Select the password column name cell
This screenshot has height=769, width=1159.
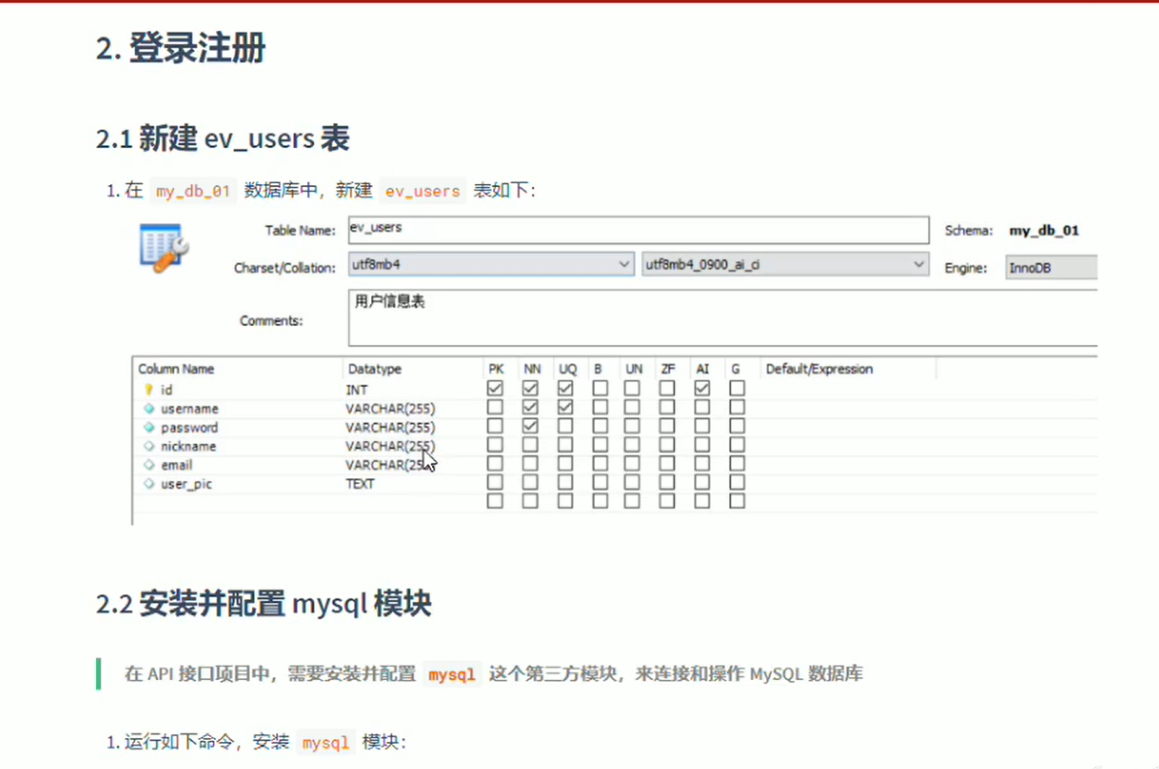190,427
